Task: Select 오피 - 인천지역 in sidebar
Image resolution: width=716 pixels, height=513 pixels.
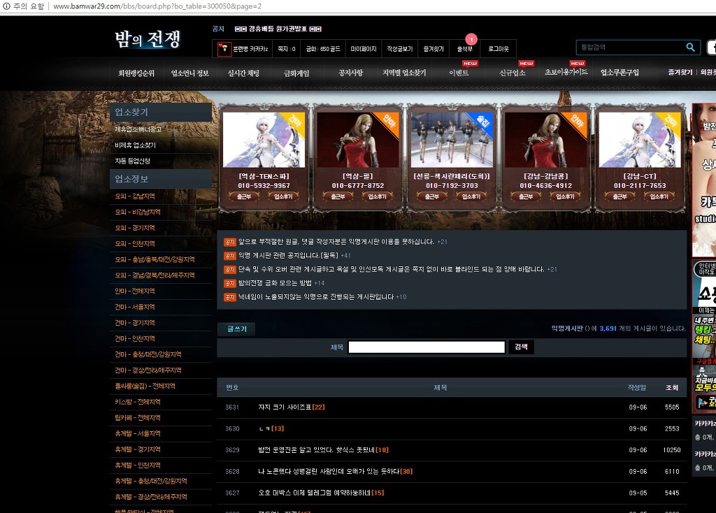Action: tap(135, 244)
